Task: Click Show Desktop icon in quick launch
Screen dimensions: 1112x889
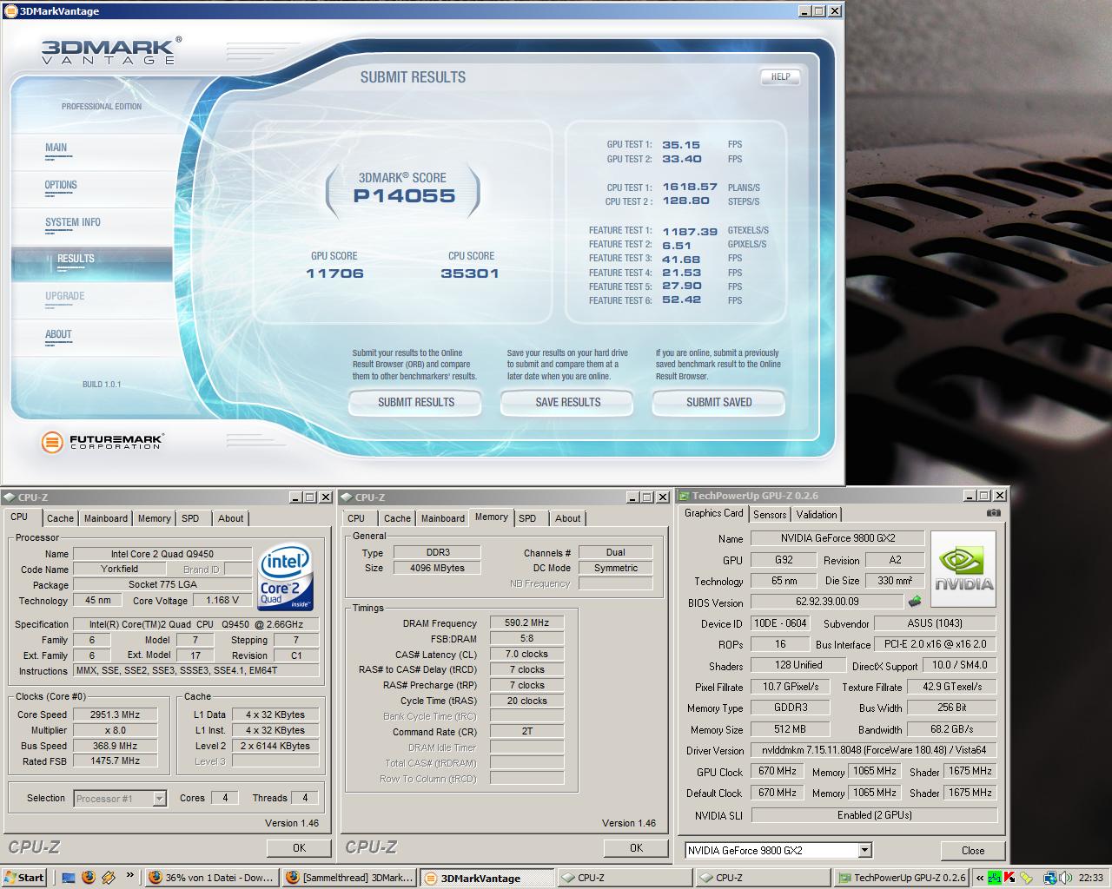Action: [69, 878]
